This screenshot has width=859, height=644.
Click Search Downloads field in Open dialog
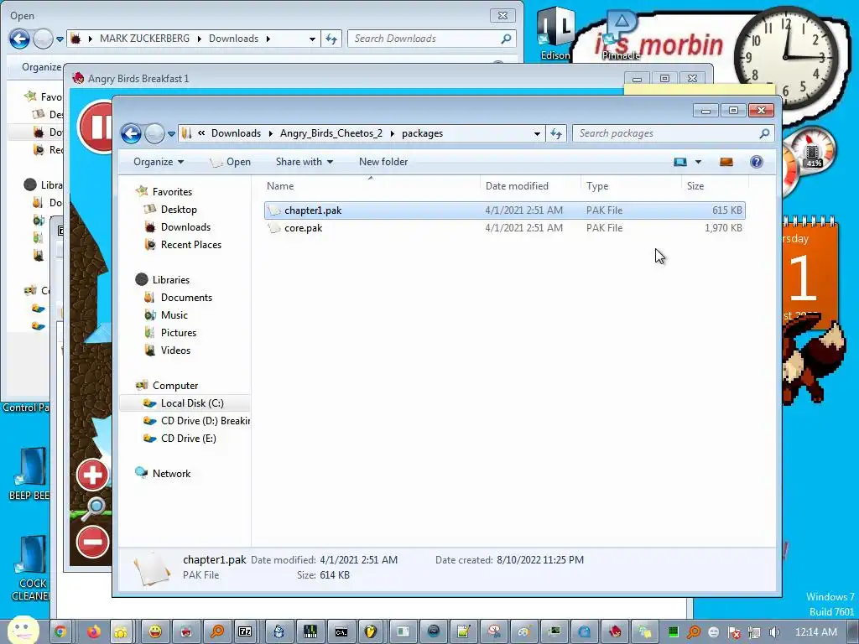click(431, 39)
